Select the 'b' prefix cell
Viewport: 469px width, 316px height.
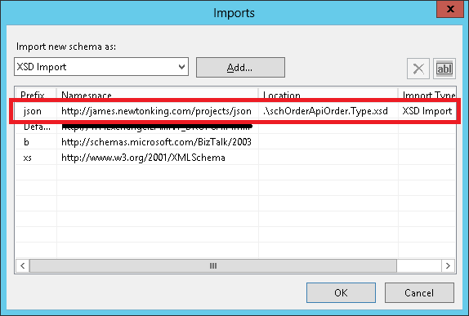click(36, 142)
